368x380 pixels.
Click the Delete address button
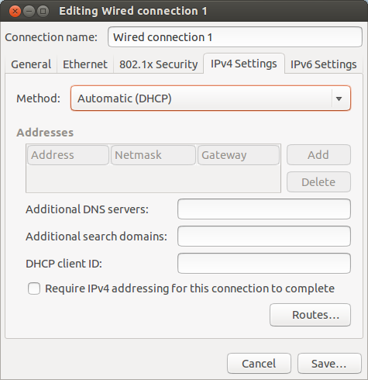(318, 182)
